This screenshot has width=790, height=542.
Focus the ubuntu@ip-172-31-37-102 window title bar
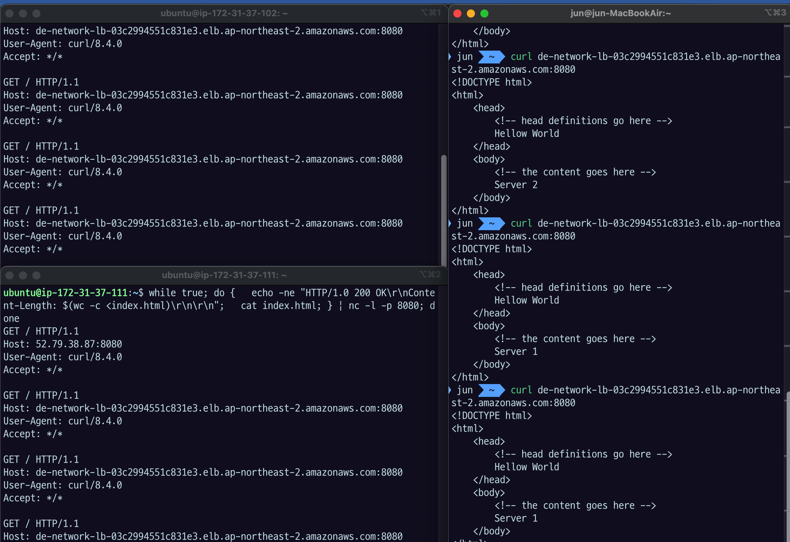pos(224,13)
